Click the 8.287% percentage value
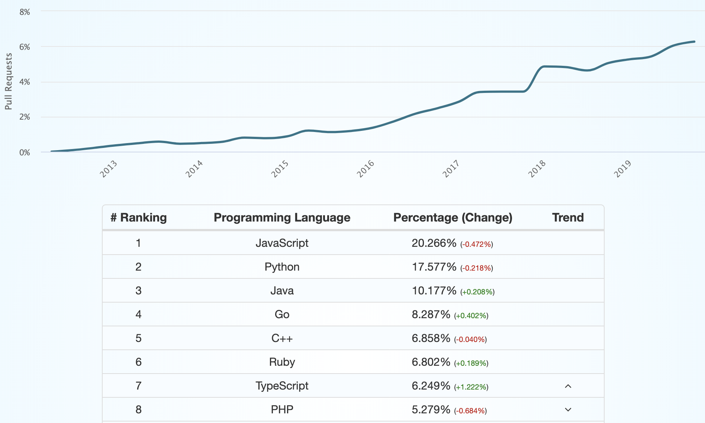 431,314
